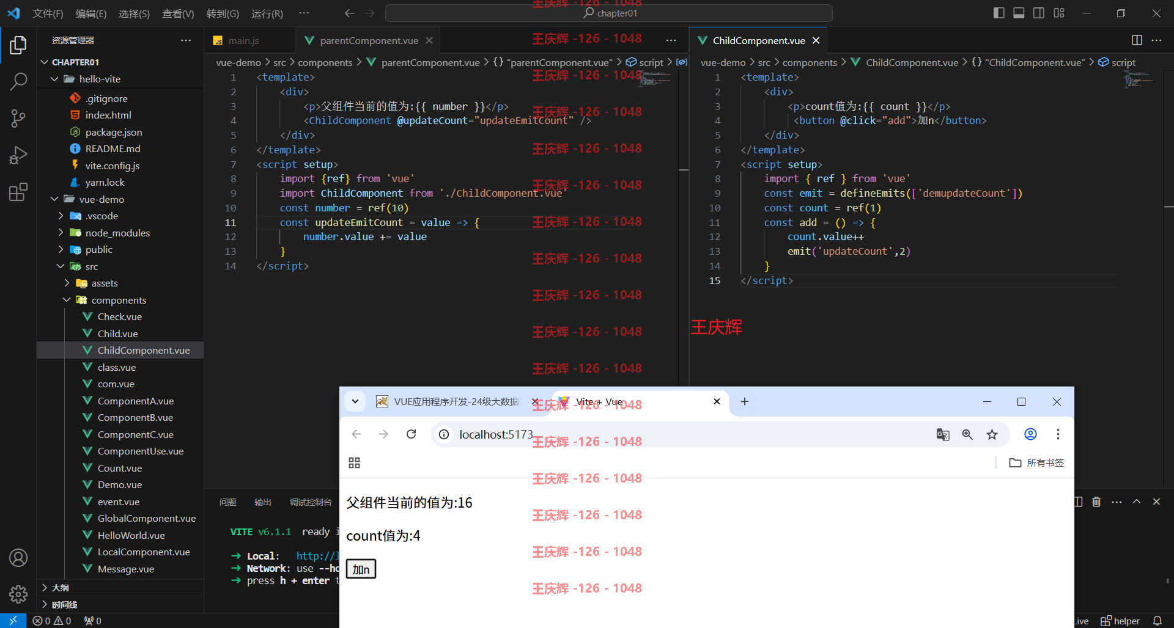Go forward in VS Code navigation

click(370, 13)
